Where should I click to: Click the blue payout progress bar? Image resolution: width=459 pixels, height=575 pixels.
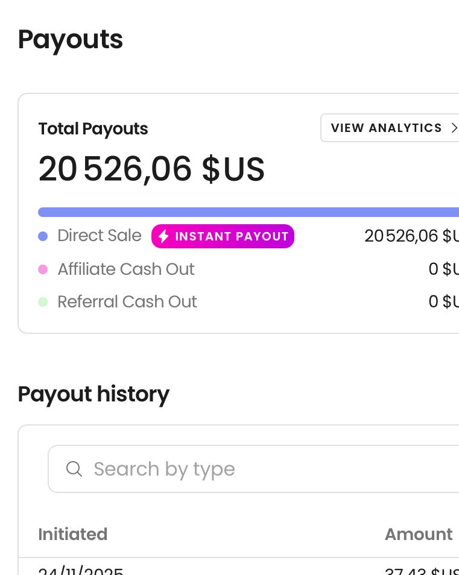click(248, 212)
